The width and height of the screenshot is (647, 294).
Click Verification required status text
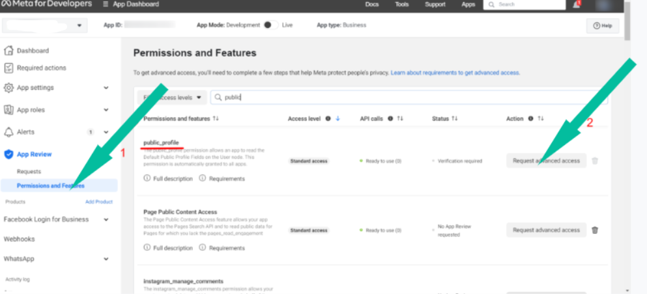tap(459, 161)
